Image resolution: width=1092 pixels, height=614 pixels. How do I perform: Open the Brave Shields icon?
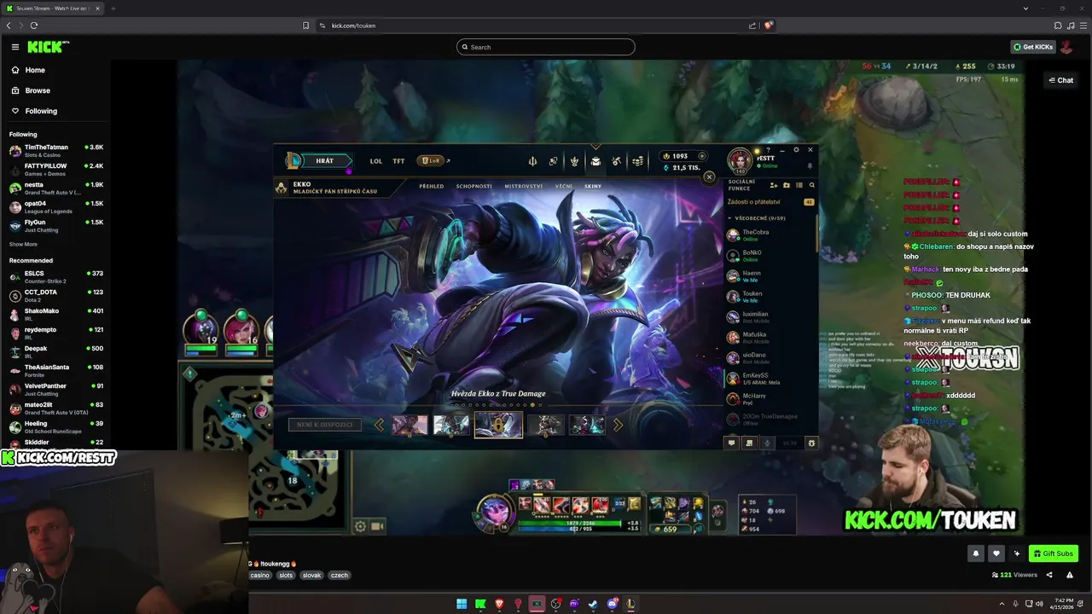click(x=768, y=26)
